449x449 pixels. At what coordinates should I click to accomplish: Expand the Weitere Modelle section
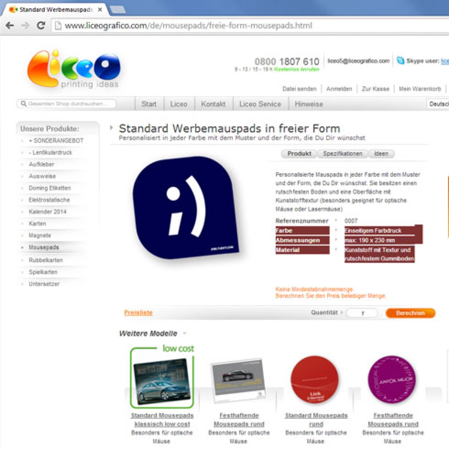point(185,334)
